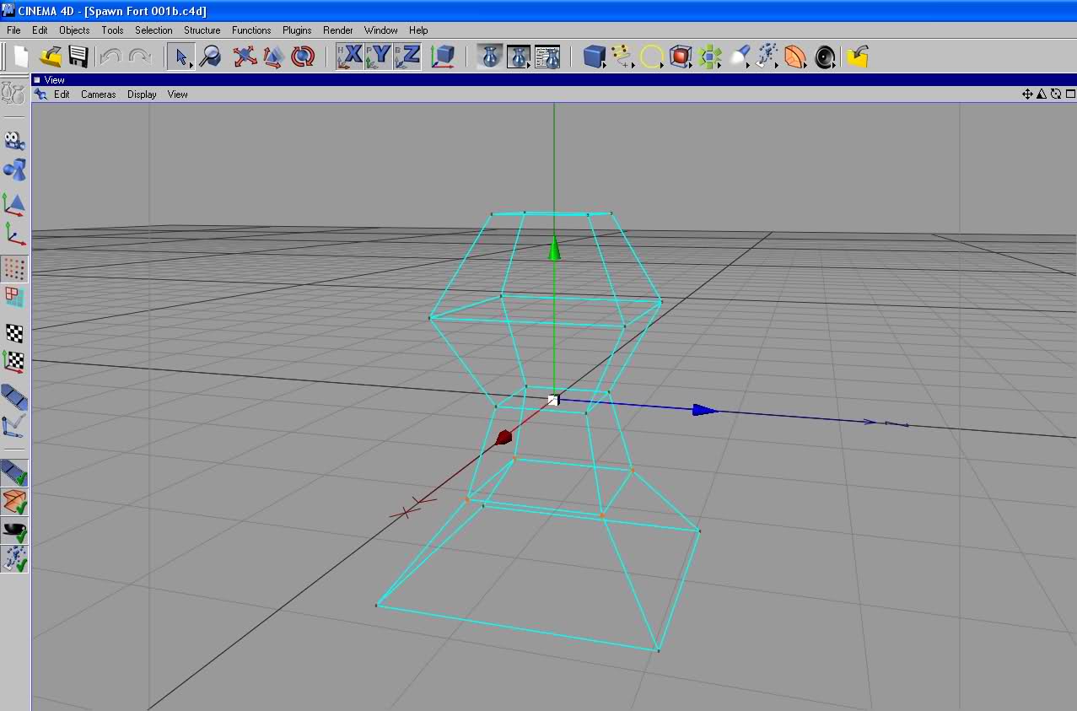Click the viewport Display menu button
Image resolution: width=1077 pixels, height=711 pixels.
pyautogui.click(x=142, y=94)
